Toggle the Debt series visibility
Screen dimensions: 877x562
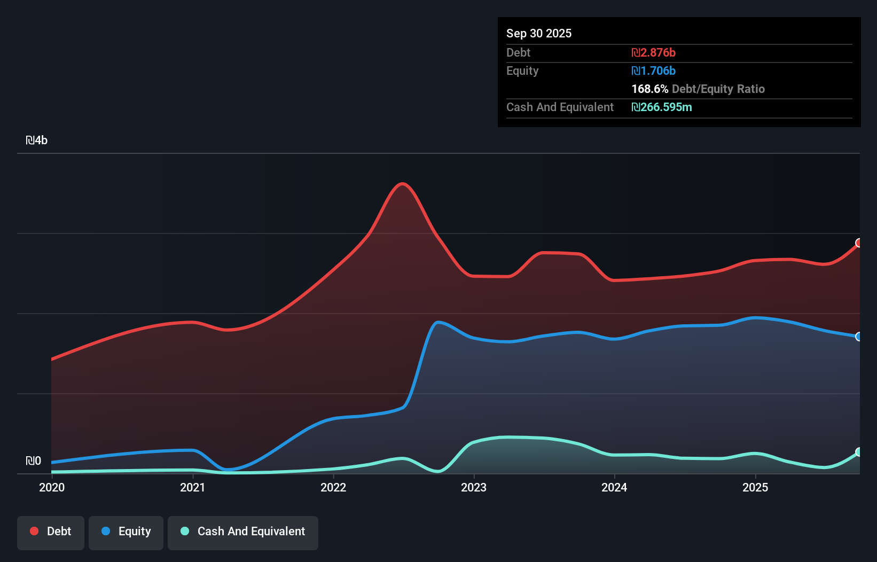point(51,531)
